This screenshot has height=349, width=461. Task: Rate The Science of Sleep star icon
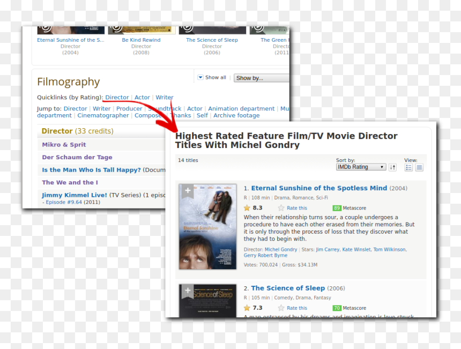click(x=281, y=308)
